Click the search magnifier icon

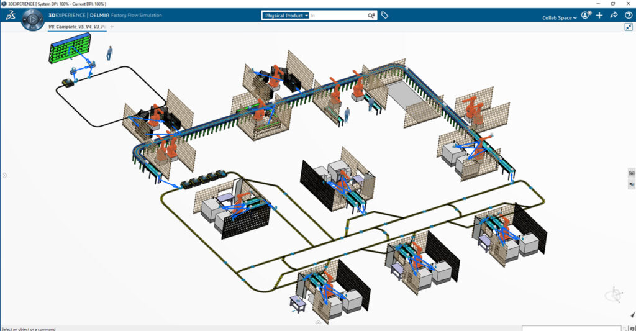[x=371, y=15]
